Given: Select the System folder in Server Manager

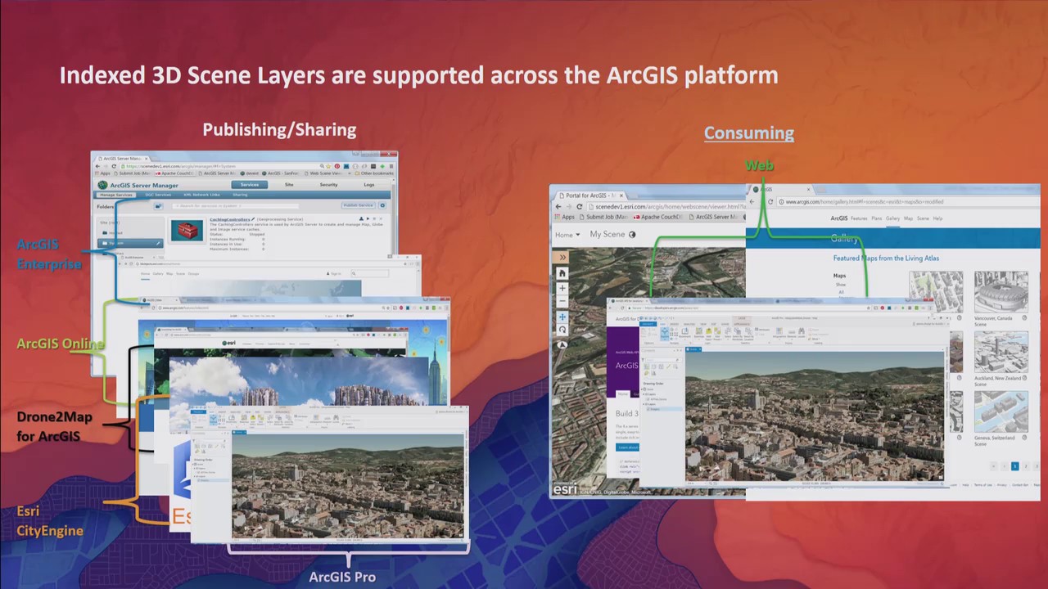Looking at the screenshot, I should 130,243.
